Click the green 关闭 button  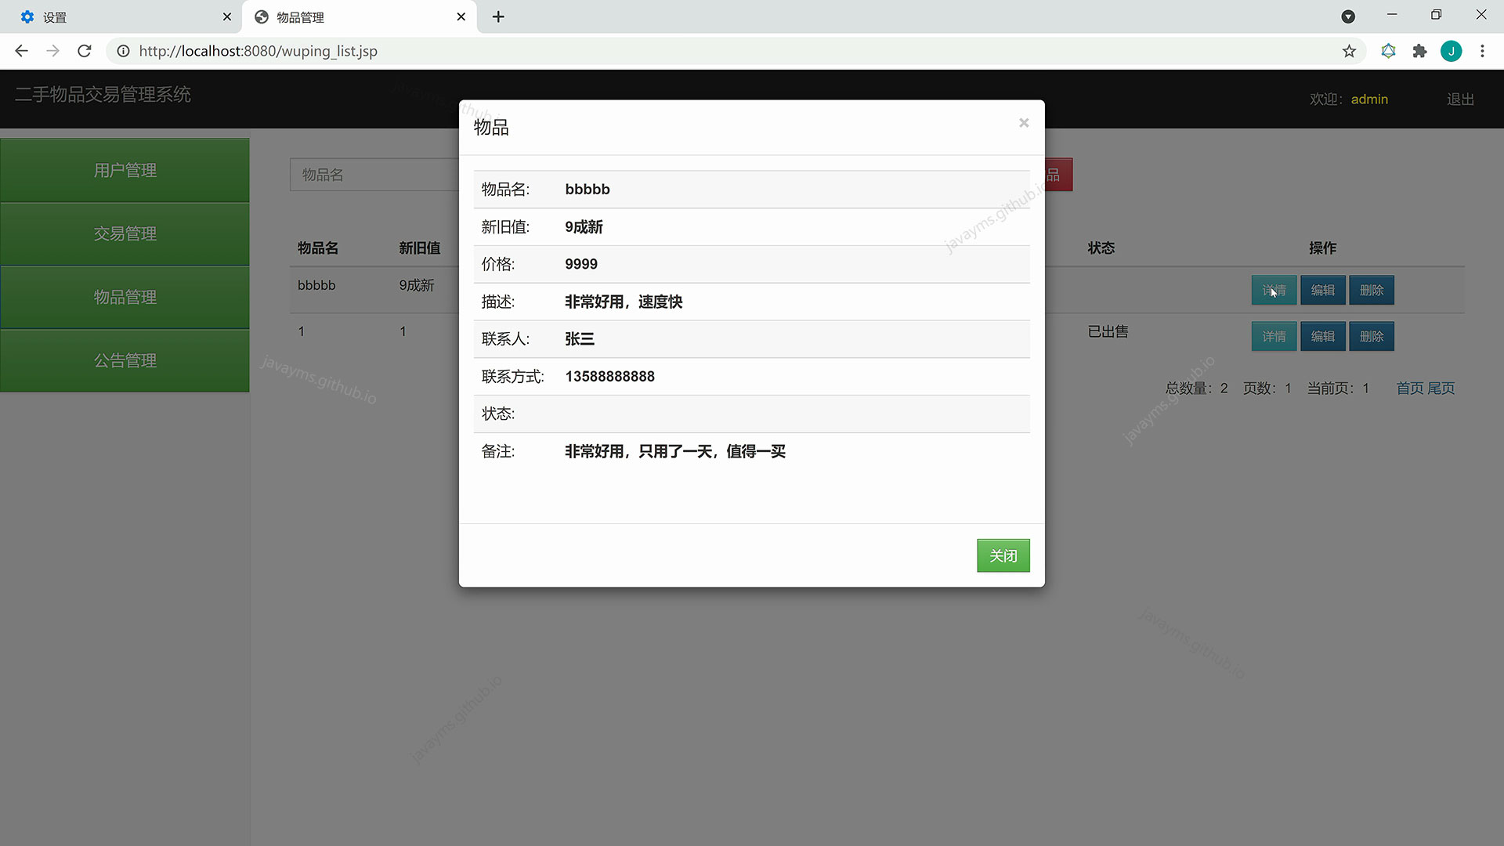[x=1003, y=555]
